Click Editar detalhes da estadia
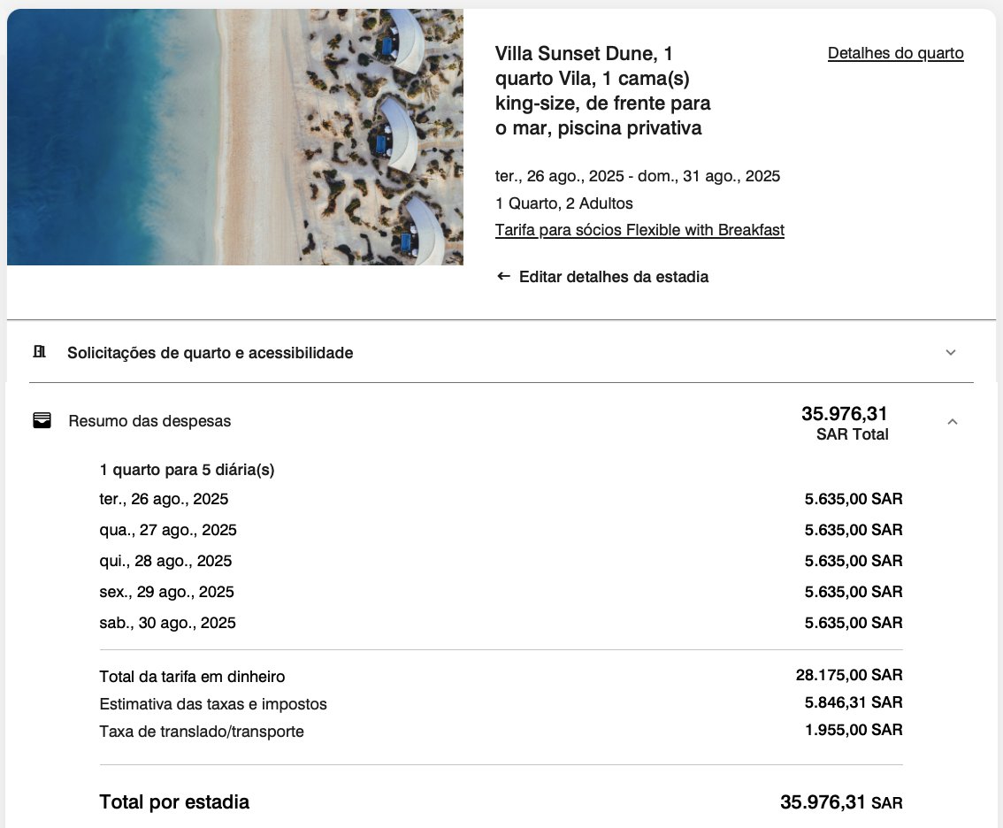1003x828 pixels. coord(614,276)
